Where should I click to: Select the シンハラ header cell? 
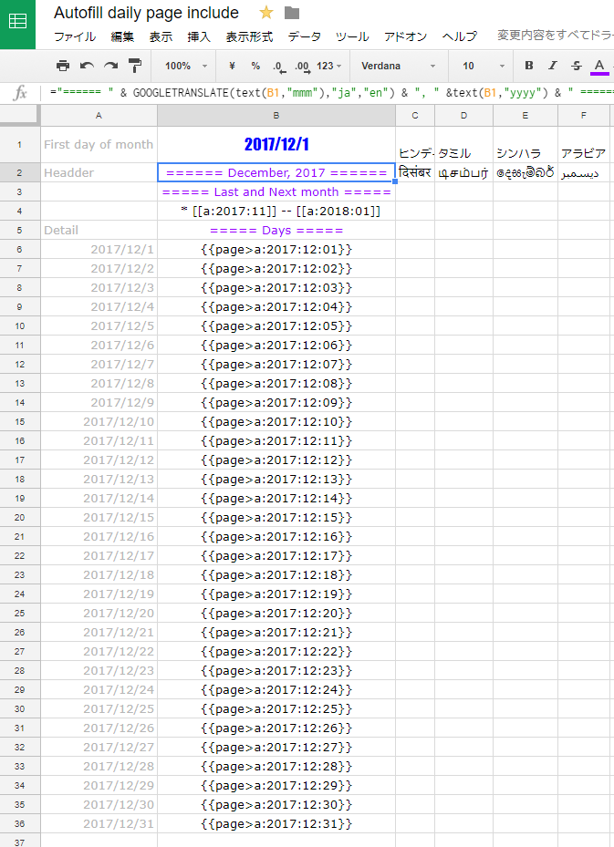pyautogui.click(x=525, y=144)
